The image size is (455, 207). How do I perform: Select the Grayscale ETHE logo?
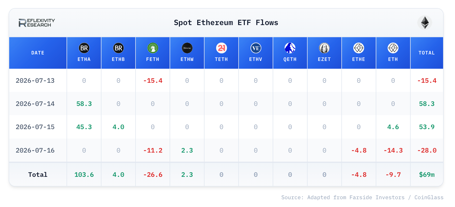tap(359, 48)
